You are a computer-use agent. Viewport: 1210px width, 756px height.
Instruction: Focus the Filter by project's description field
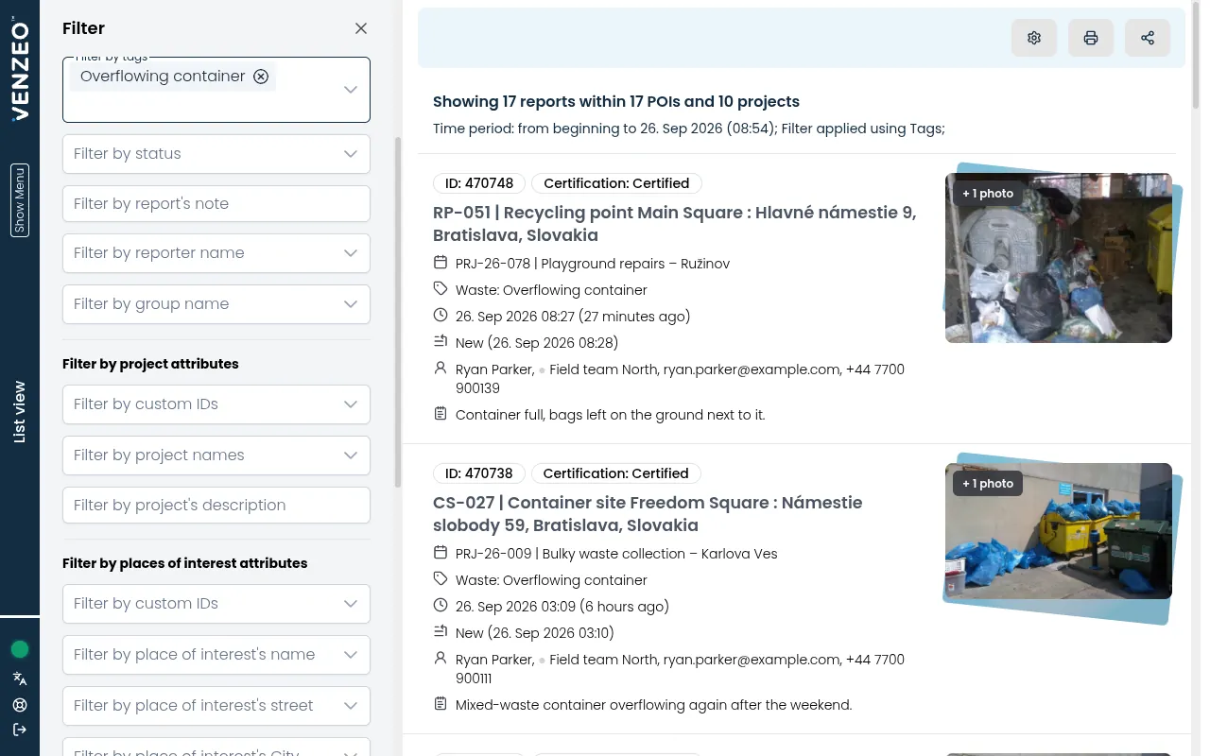(x=216, y=506)
